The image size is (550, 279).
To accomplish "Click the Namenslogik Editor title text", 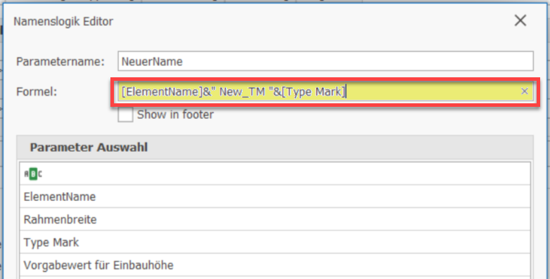I will click(x=63, y=21).
